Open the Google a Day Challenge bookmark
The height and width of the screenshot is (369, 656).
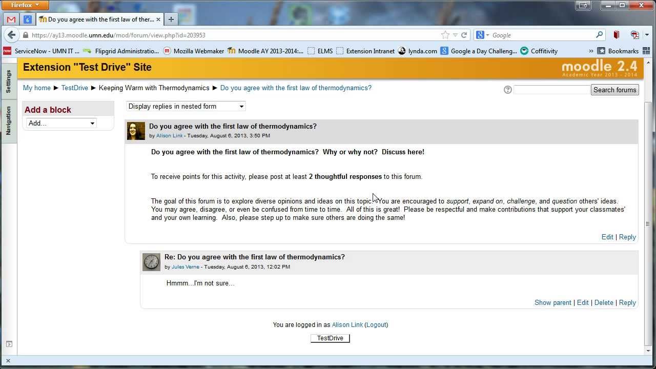(x=479, y=51)
